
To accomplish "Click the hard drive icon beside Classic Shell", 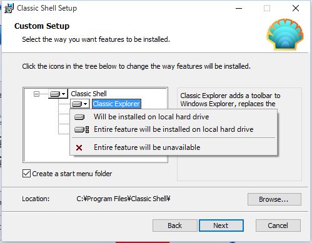I will tap(55, 94).
